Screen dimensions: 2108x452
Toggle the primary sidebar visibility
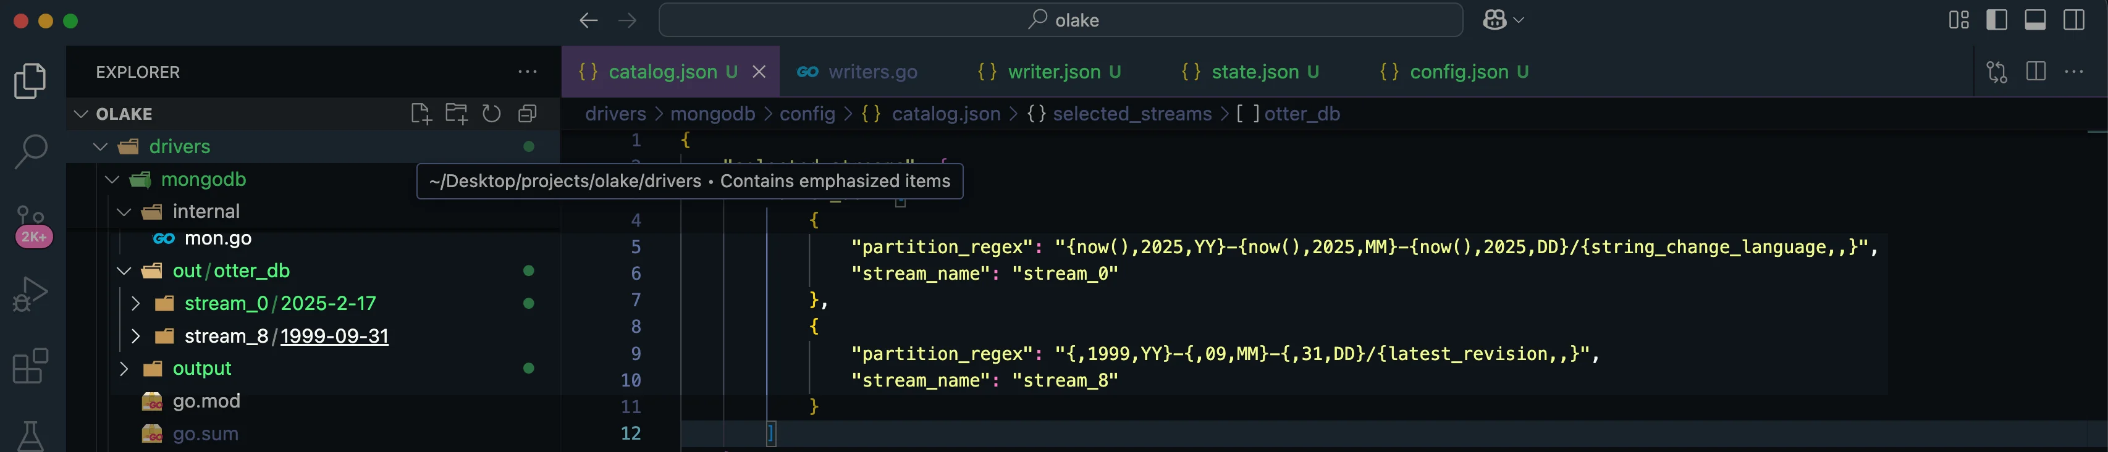point(1997,20)
